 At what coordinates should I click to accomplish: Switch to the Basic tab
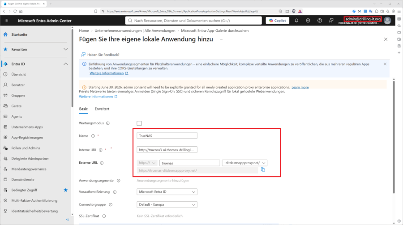click(83, 109)
